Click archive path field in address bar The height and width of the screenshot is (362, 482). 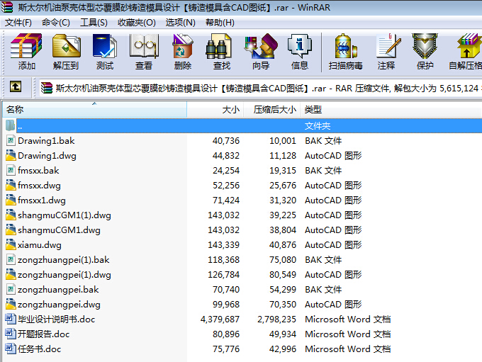[x=261, y=88]
